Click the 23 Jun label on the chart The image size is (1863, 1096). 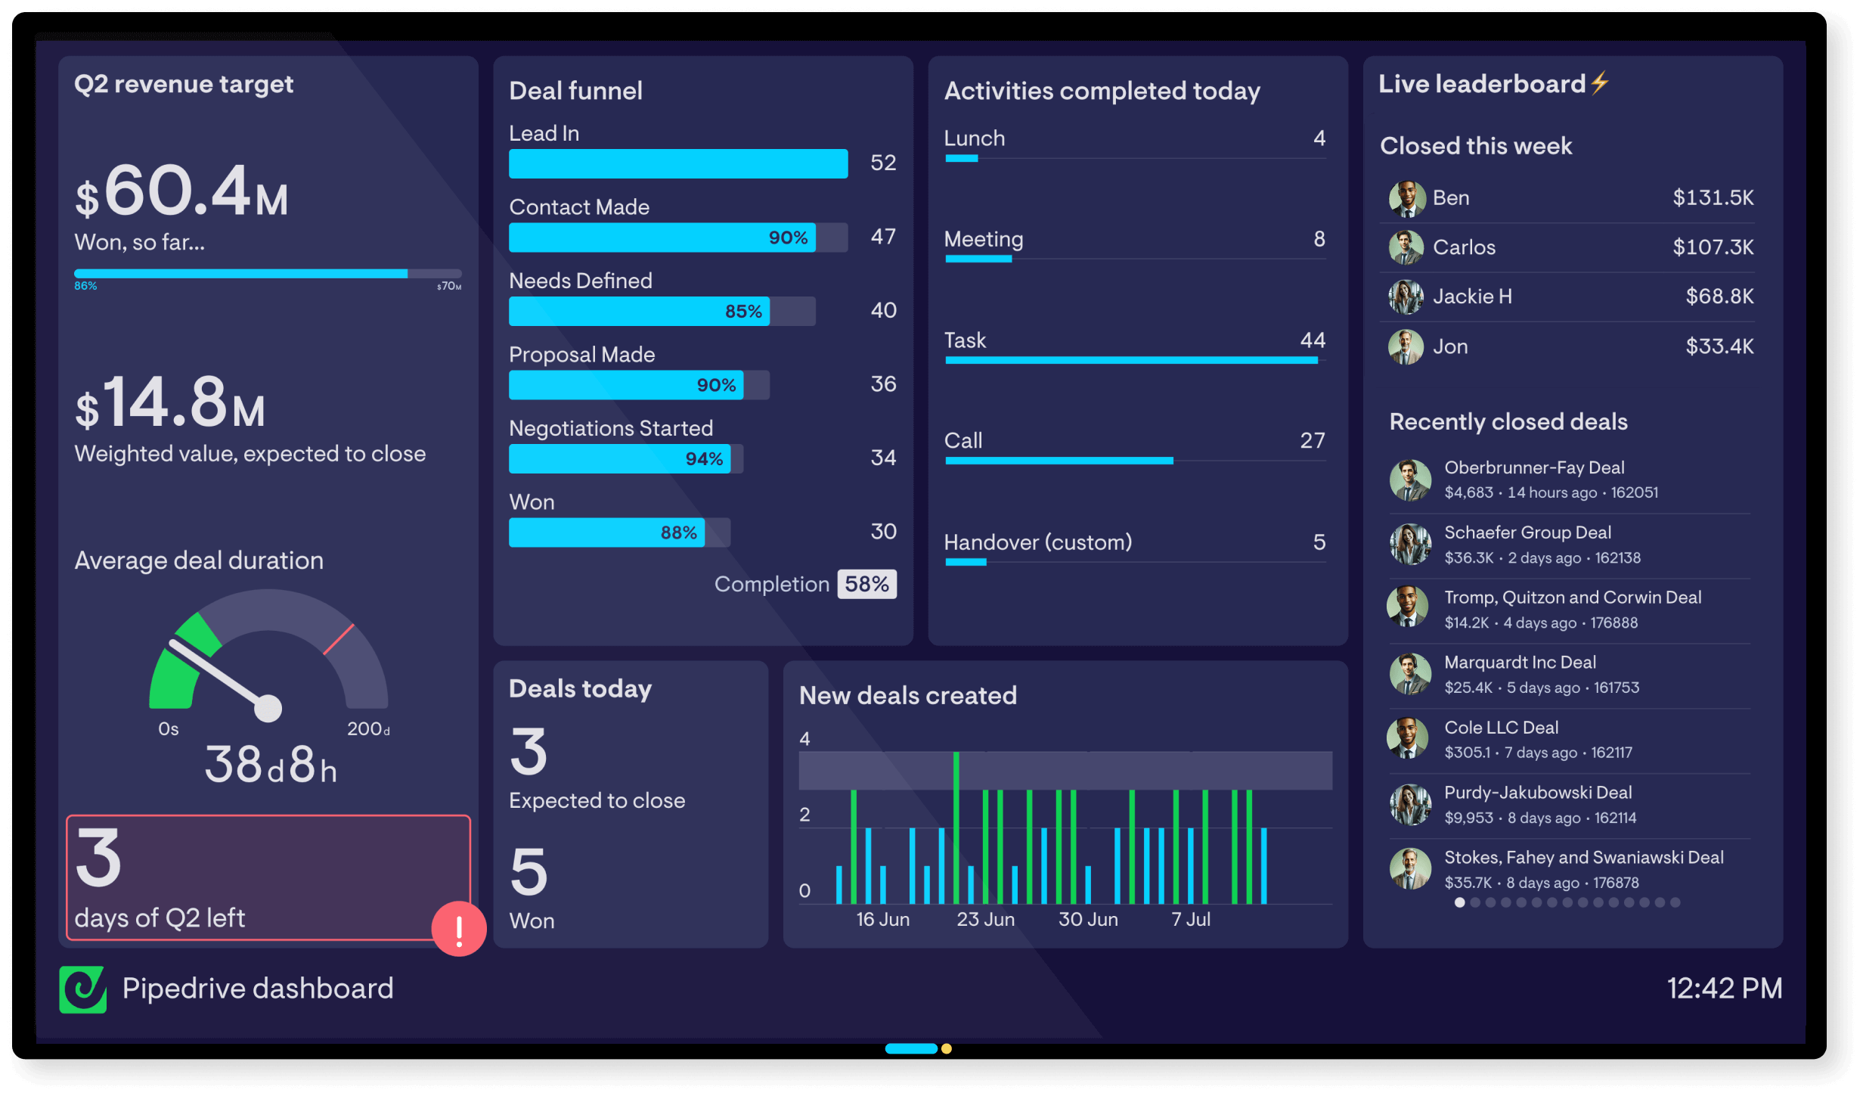[x=985, y=920]
